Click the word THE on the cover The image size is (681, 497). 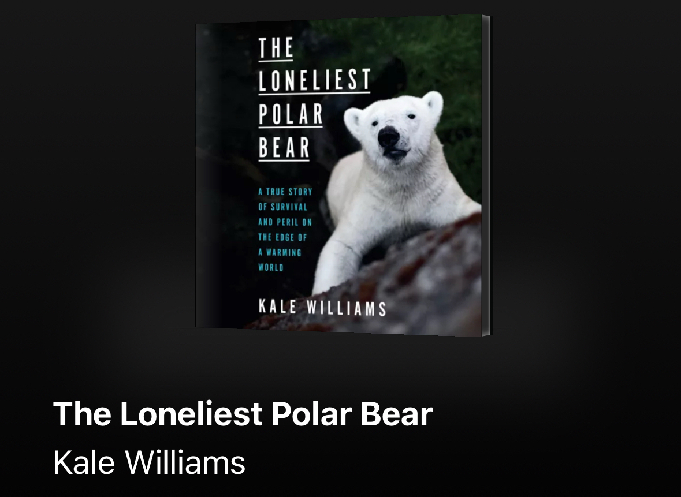click(276, 48)
